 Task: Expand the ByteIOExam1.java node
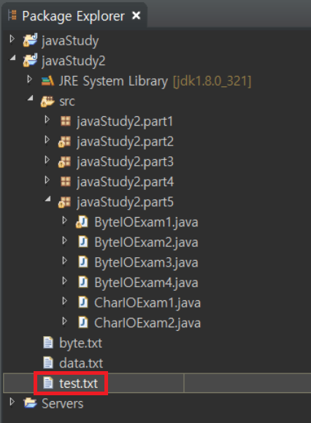tap(65, 221)
